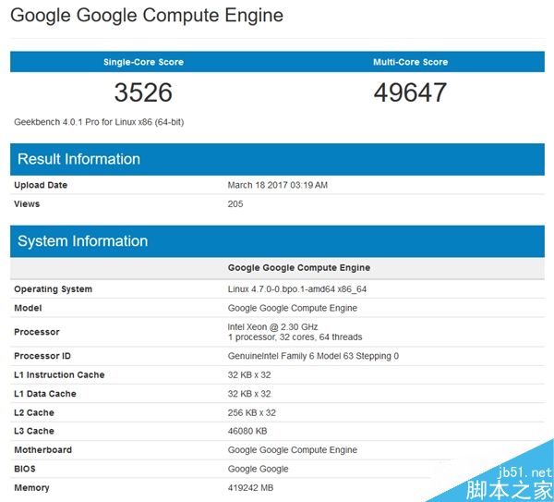The height and width of the screenshot is (502, 554).
Task: Click the L3 Cache value 46080 KB
Action: click(x=247, y=431)
